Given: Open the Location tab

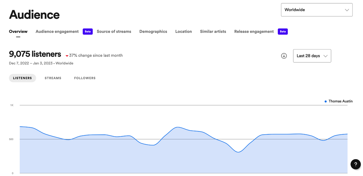Looking at the screenshot, I should tap(183, 31).
